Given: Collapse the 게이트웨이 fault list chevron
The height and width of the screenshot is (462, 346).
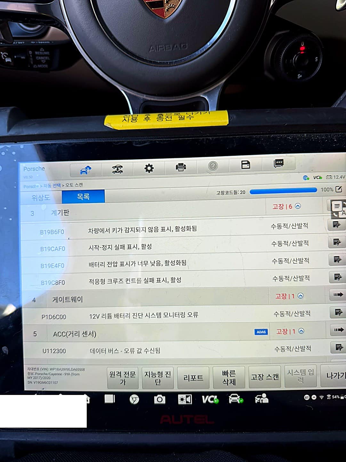Looking at the screenshot, I should pos(300,296).
